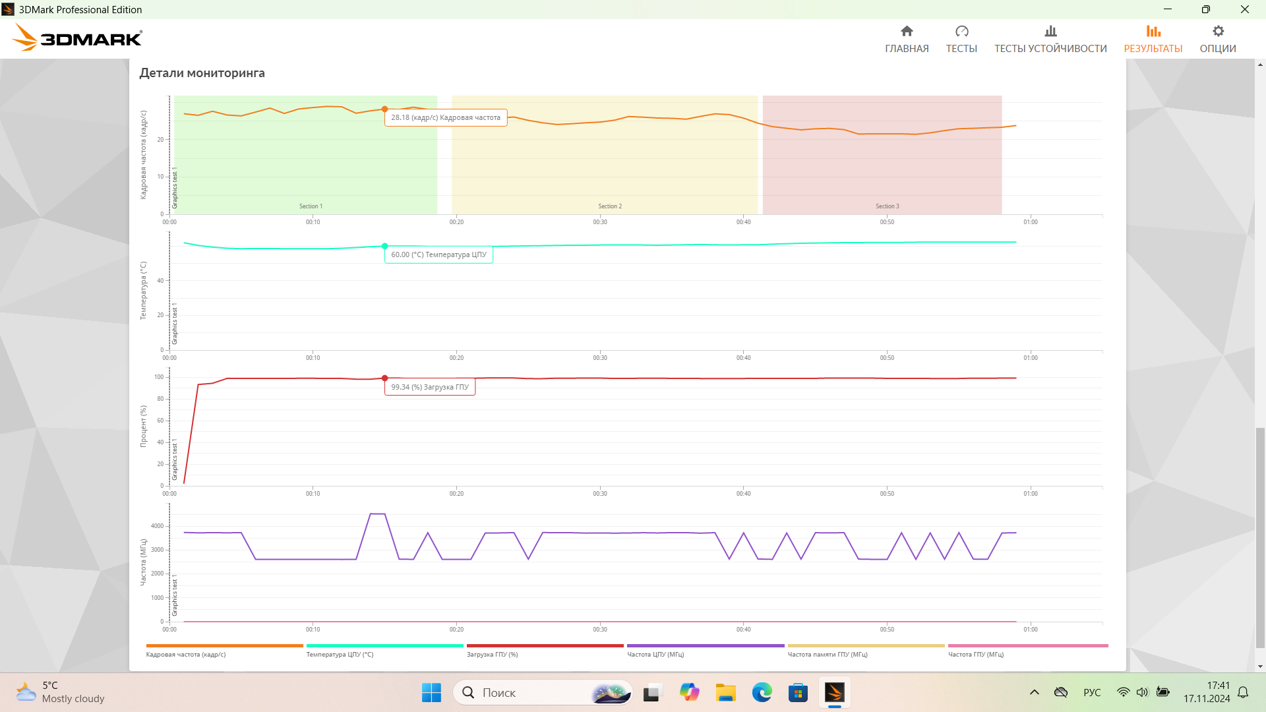The image size is (1266, 712).
Task: Open the ТЕСТЫ gauge icon
Action: coord(961,31)
